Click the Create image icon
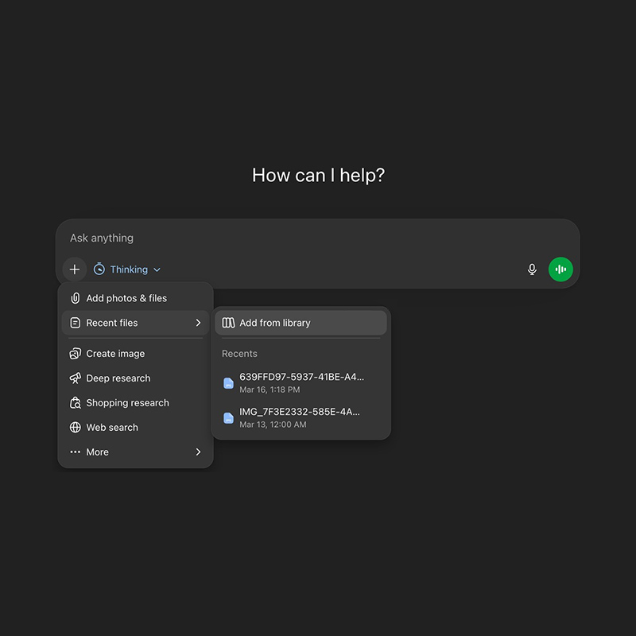The width and height of the screenshot is (636, 636). point(76,354)
